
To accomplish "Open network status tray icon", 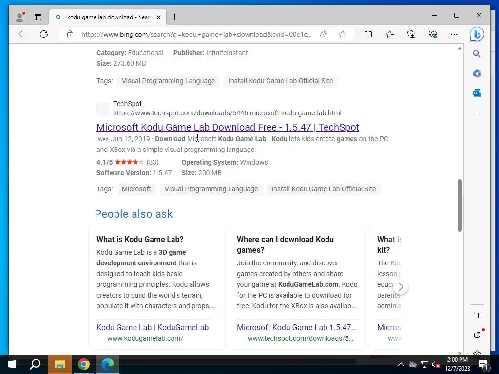I will (x=424, y=364).
